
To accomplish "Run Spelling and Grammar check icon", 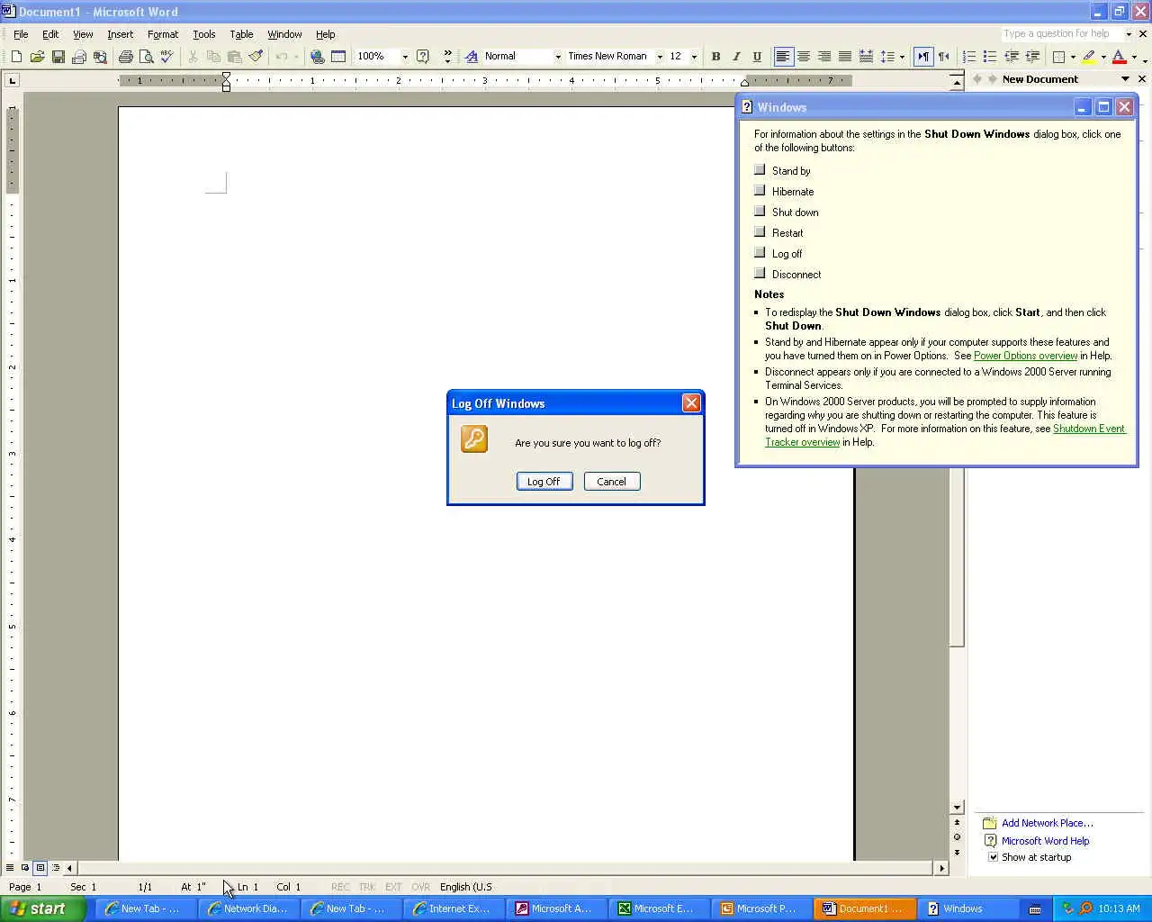I will point(166,57).
